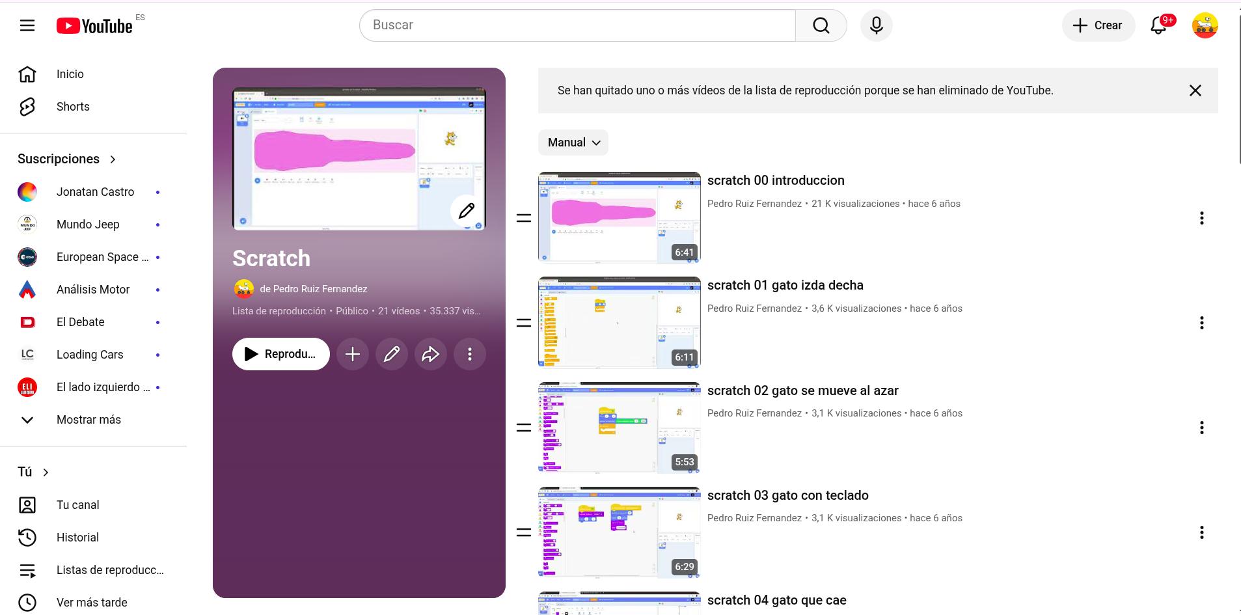Open Análisis Motor subscription
The height and width of the screenshot is (615, 1241).
(93, 290)
